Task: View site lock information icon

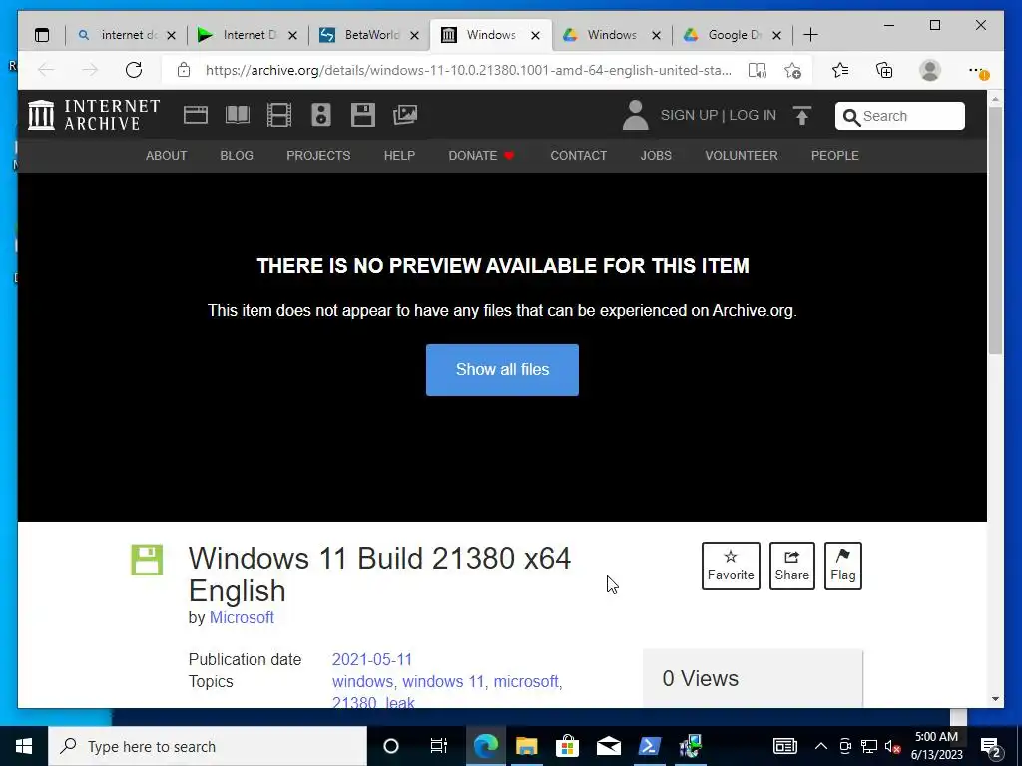Action: pos(184,70)
